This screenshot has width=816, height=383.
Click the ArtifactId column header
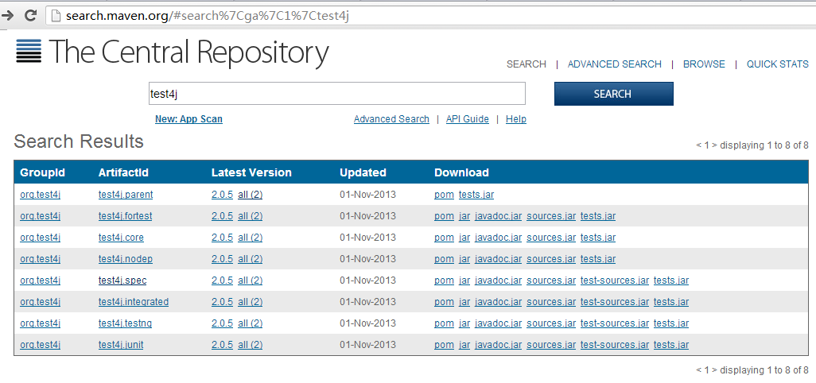[124, 172]
